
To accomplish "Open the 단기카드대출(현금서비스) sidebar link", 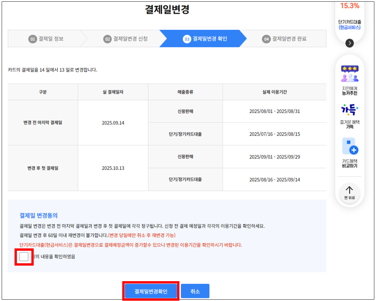I will point(350,24).
